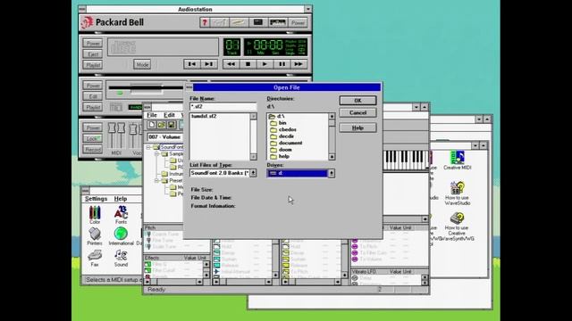
Task: Click the piano keyboard in SoundFont editor
Action: [406, 160]
